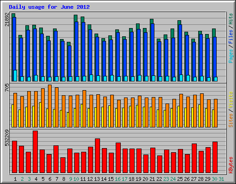
Task: Click day 24 on the x-axis
Action: pyautogui.click(x=173, y=179)
